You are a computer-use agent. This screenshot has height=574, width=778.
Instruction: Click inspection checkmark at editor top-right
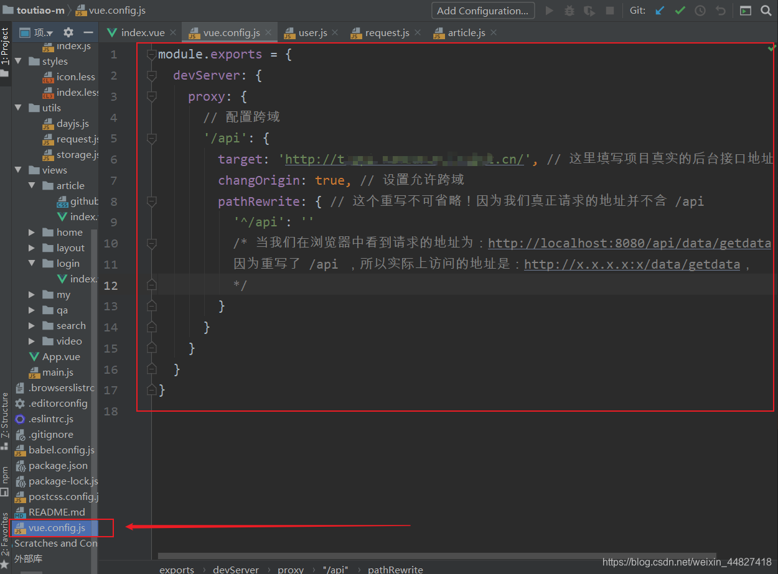[x=772, y=48]
